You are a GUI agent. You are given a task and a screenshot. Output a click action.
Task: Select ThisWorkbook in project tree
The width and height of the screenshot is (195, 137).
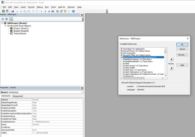pyautogui.click(x=20, y=34)
